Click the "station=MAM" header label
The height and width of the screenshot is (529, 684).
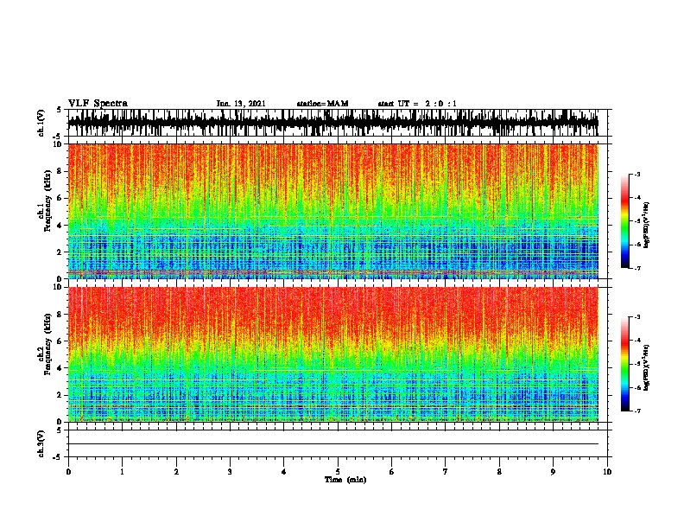point(322,104)
